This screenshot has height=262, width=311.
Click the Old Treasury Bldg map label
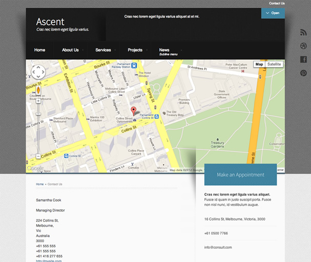(x=175, y=113)
